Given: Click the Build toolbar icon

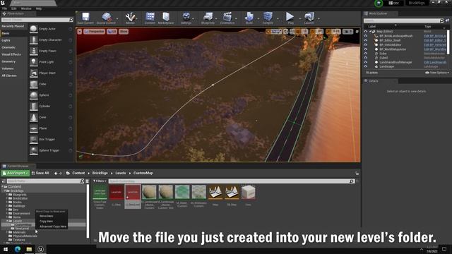Looking at the screenshot, I should (x=249, y=18).
